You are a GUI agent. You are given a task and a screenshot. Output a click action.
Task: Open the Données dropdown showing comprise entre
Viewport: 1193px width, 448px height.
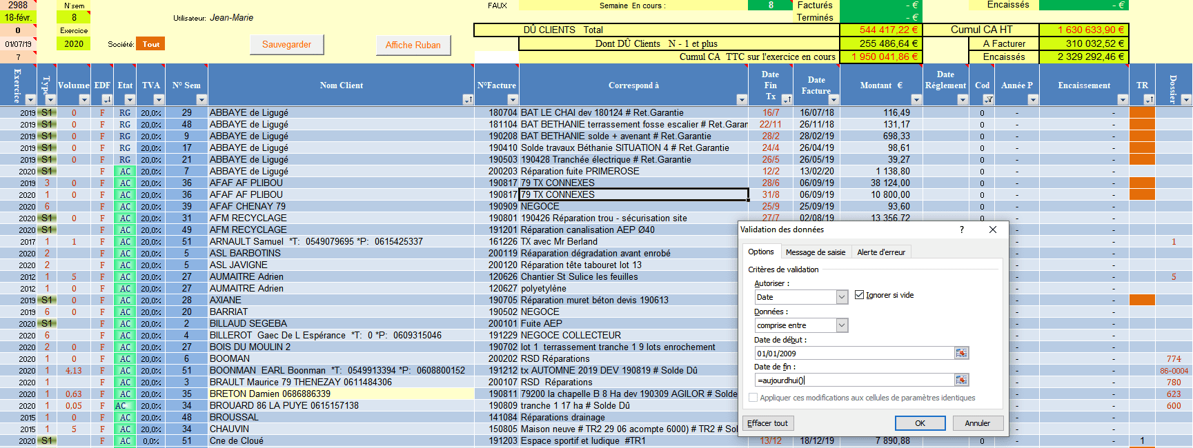tap(842, 325)
